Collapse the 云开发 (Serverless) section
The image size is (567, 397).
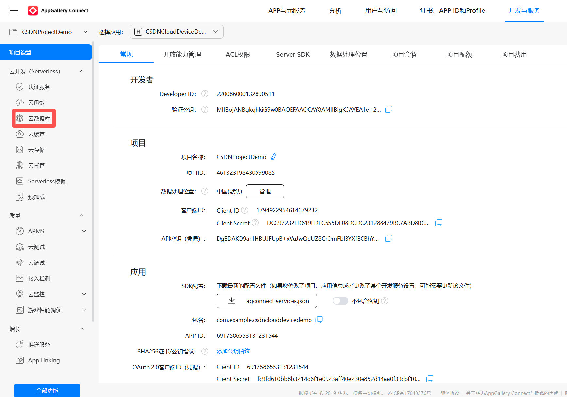click(x=82, y=71)
